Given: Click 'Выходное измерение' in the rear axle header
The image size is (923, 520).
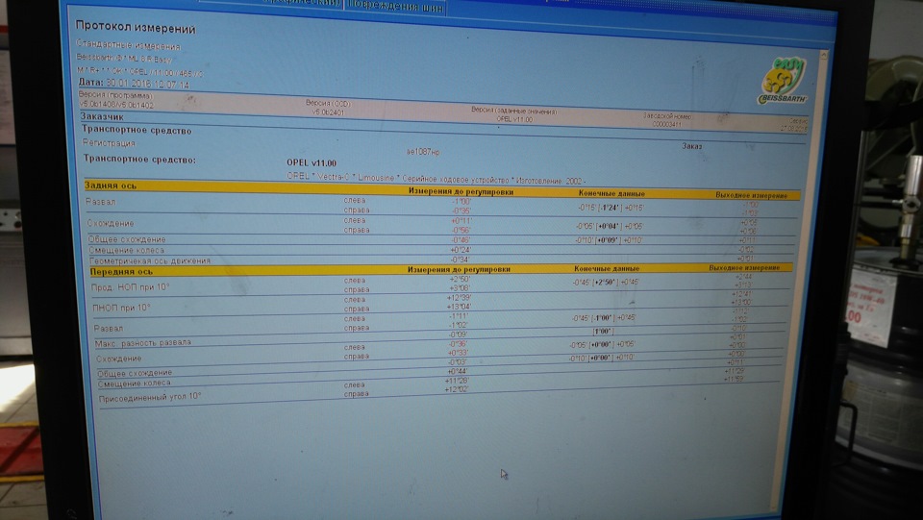Looking at the screenshot, I should click(x=751, y=195).
